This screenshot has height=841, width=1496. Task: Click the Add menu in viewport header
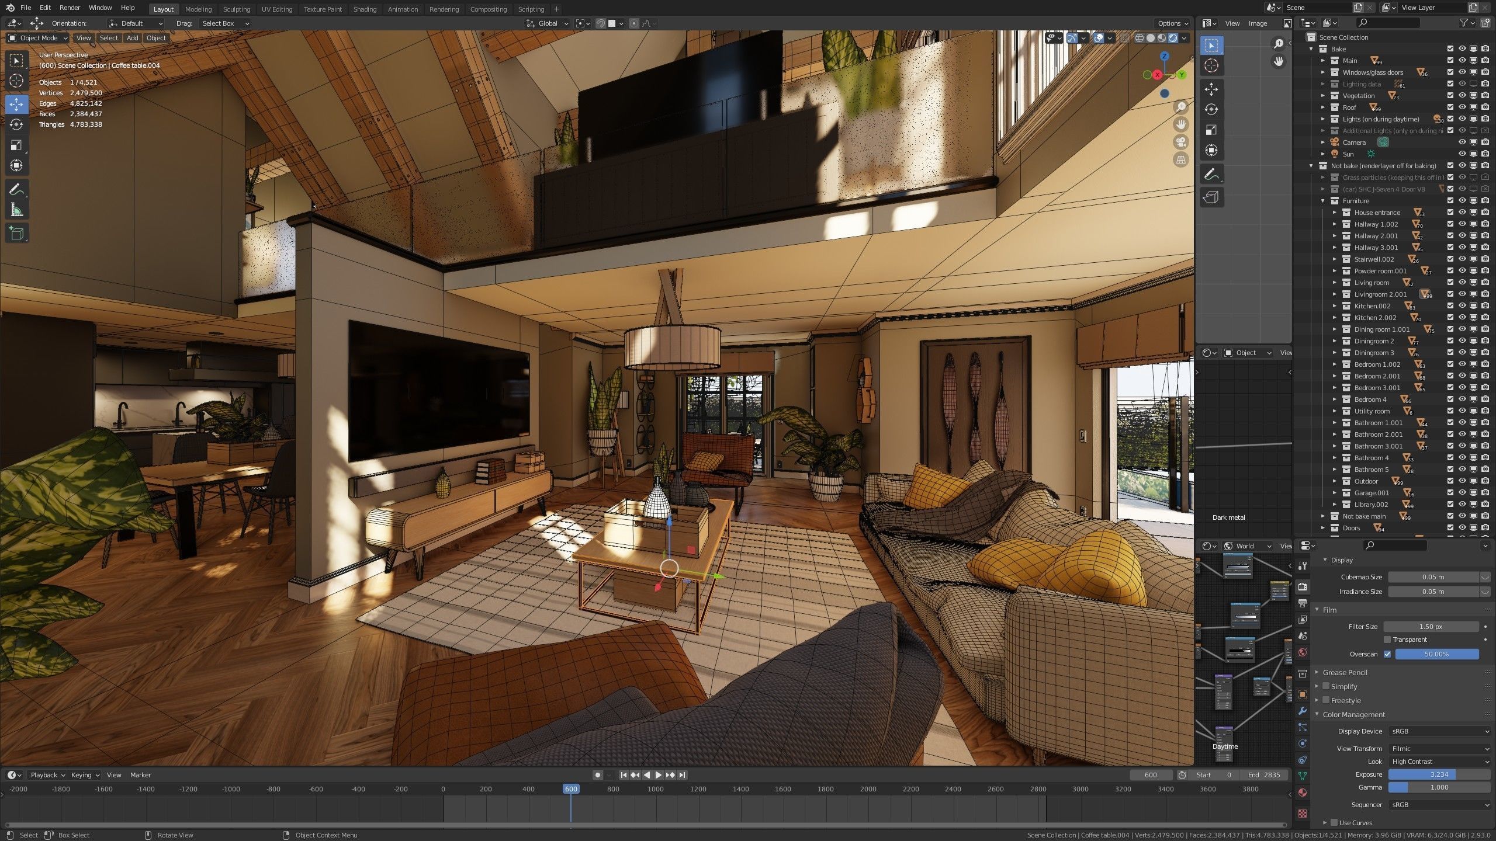[132, 38]
